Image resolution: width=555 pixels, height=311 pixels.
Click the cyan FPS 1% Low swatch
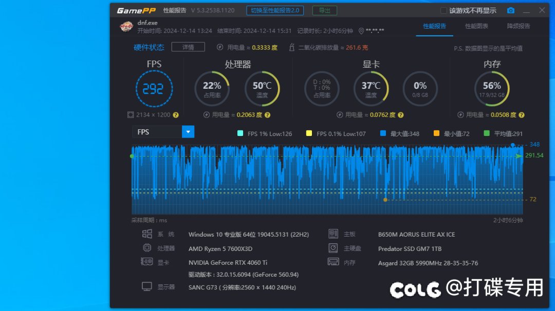click(x=240, y=133)
